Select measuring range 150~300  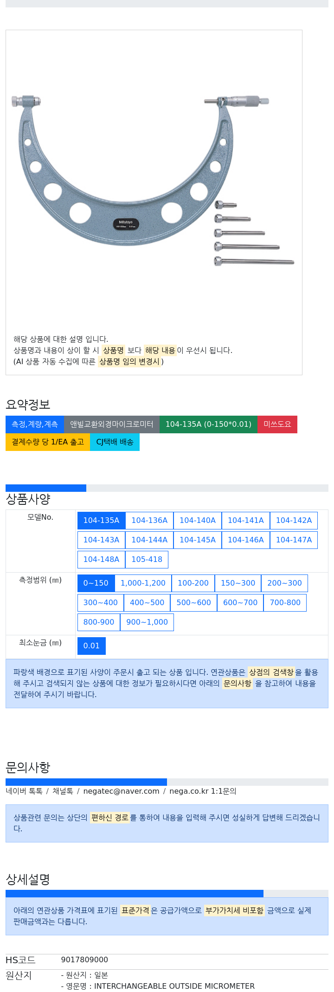(238, 583)
